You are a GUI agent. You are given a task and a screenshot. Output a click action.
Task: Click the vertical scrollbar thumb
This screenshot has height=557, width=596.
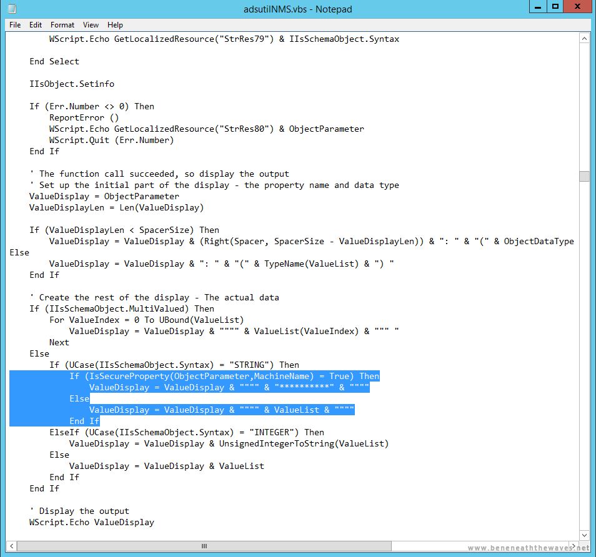pos(584,176)
